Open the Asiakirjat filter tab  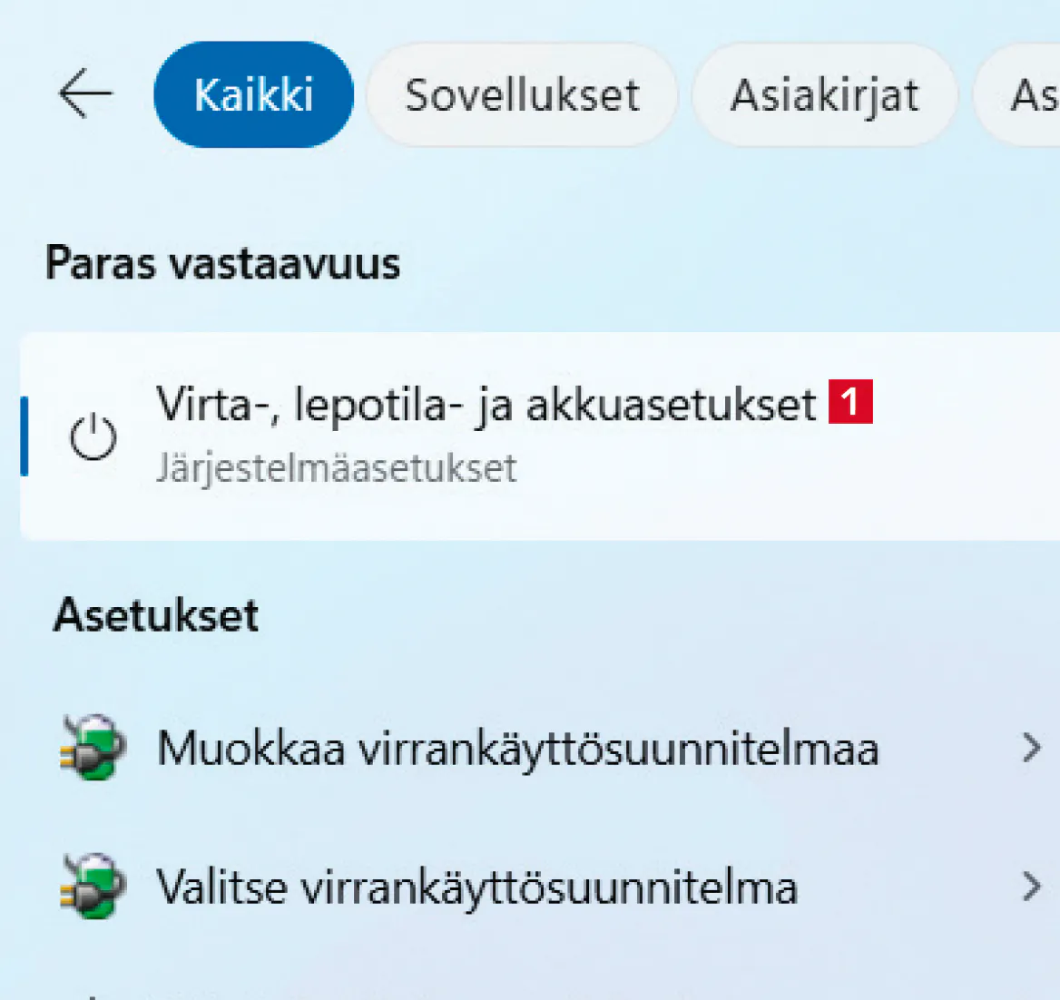[x=824, y=94]
